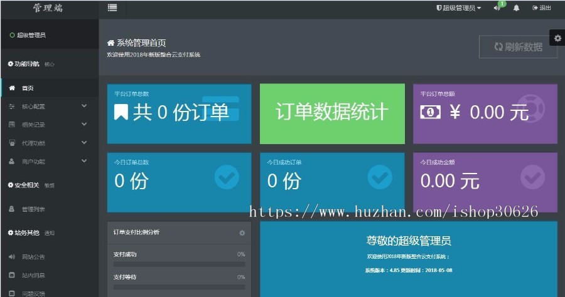Click the 网站公告 speaker icon
This screenshot has height=297, width=565.
pos(12,257)
